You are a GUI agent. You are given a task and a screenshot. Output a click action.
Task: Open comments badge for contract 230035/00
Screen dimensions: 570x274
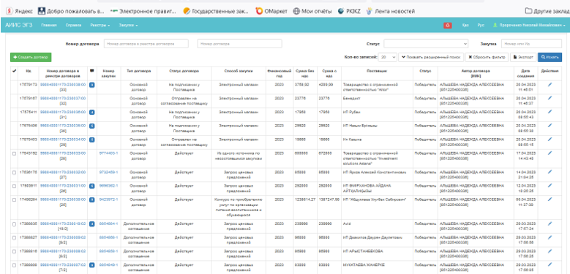(x=92, y=126)
